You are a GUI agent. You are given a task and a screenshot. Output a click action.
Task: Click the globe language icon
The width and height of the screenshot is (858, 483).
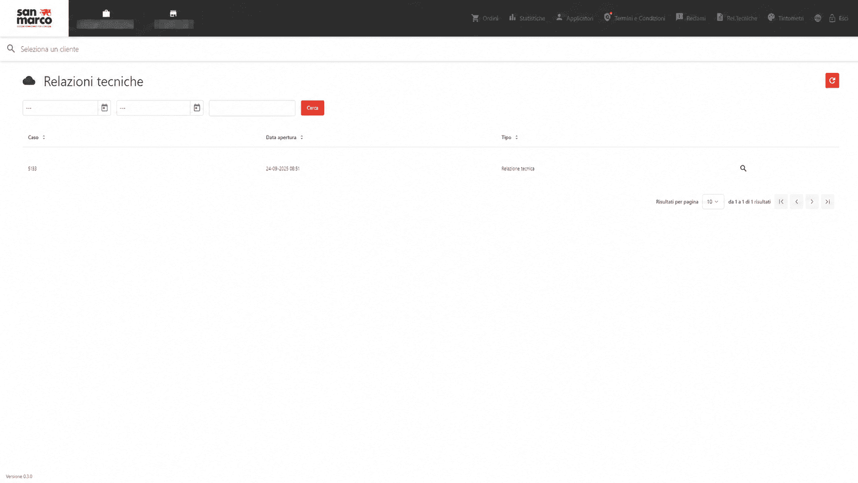(x=817, y=18)
